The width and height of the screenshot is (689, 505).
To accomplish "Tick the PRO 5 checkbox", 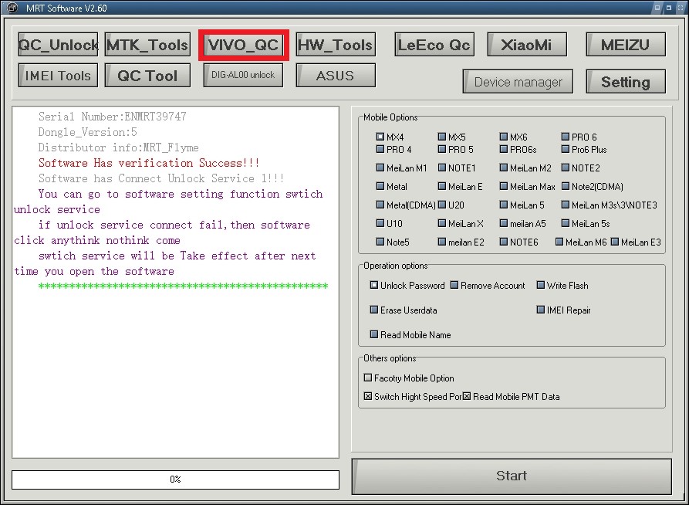I will point(442,149).
